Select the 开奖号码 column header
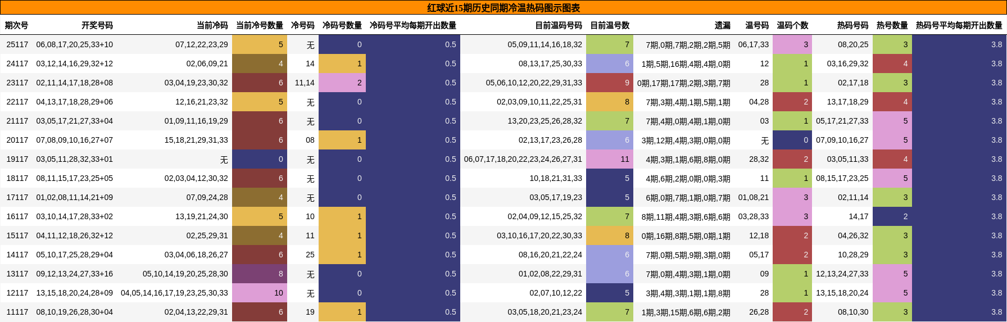This screenshot has height=322, width=1007. (x=97, y=25)
